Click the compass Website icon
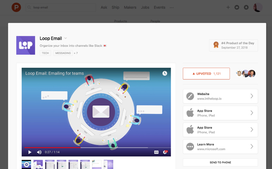This screenshot has height=169, width=272. [190, 96]
